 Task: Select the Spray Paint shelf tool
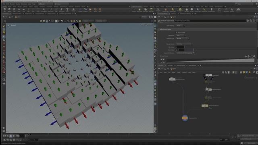click(x=61, y=10)
